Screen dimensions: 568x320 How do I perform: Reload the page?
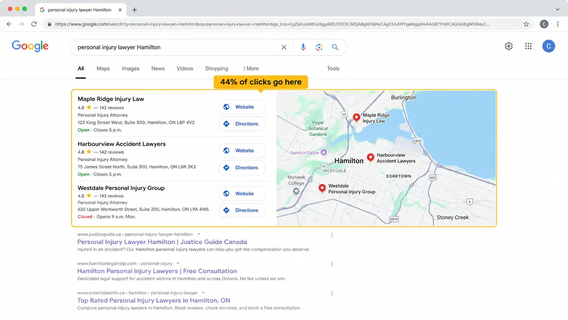pyautogui.click(x=34, y=24)
